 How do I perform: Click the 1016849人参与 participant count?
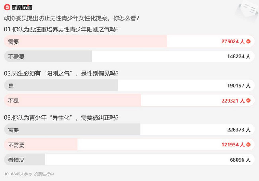[x=18, y=174]
